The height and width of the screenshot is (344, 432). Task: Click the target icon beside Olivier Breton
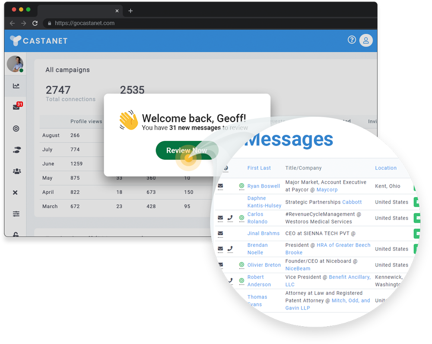241,265
